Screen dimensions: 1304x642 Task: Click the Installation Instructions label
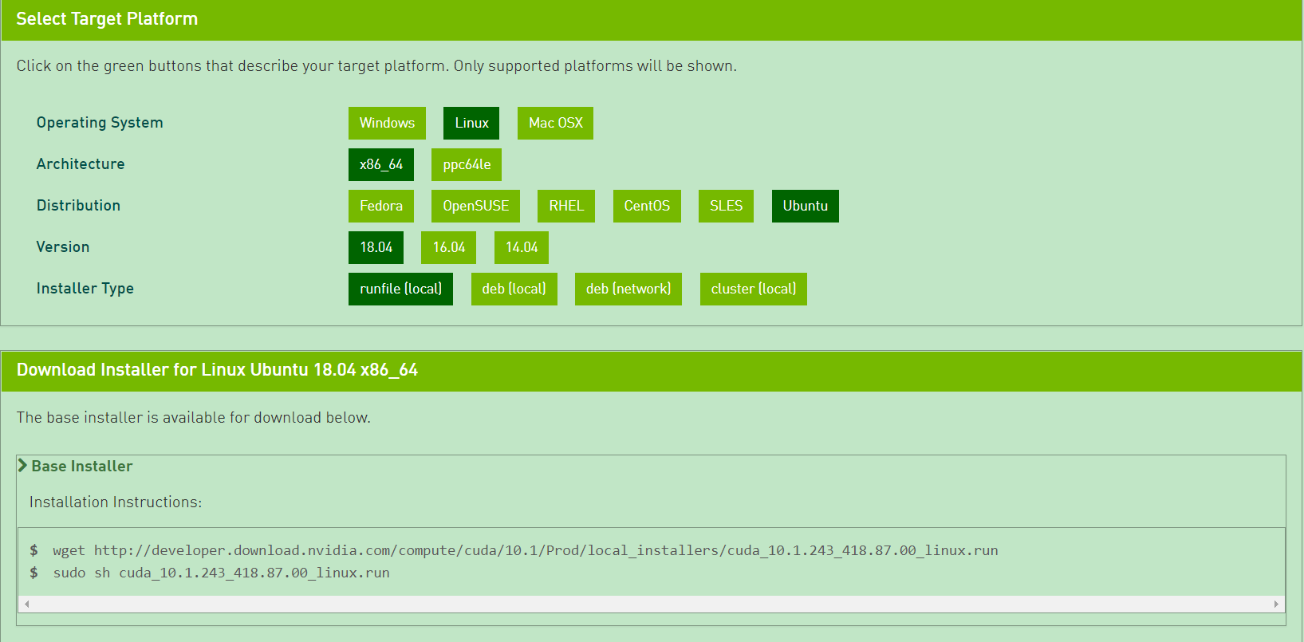(x=116, y=502)
